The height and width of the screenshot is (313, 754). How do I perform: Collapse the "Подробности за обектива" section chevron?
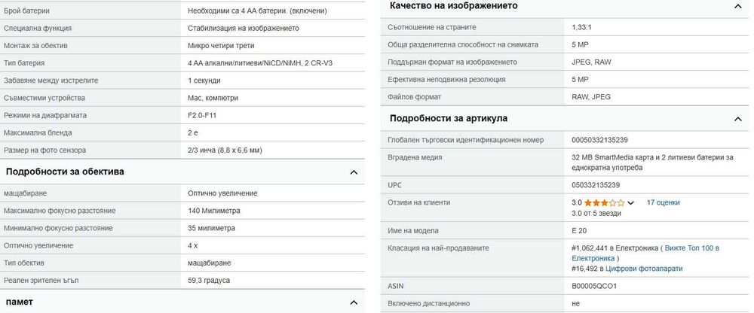tap(354, 172)
